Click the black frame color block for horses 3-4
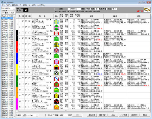Screen dimensions: 152x119 pos(17,36)
